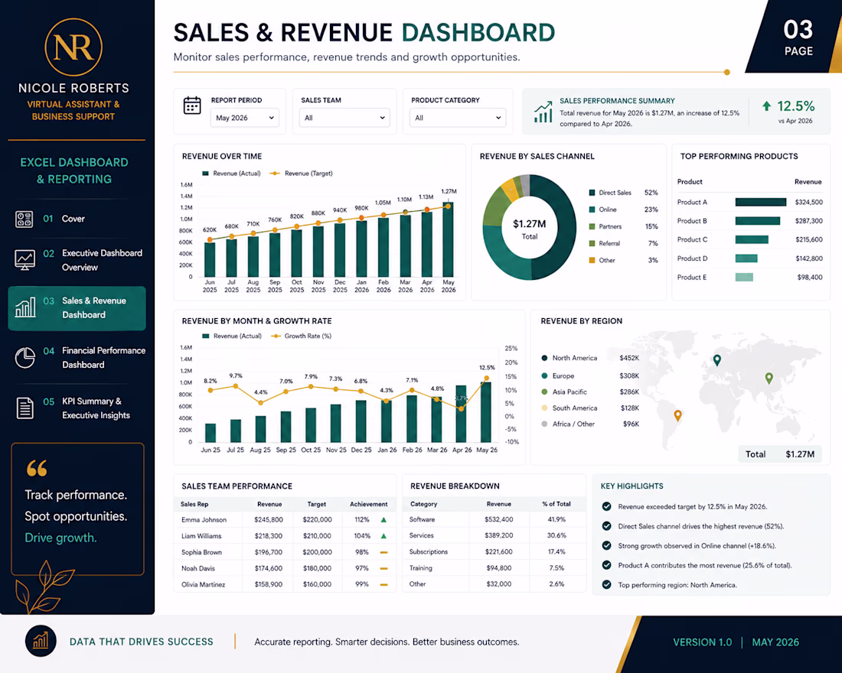Viewport: 842px width, 673px height.
Task: Click the green up arrow beside 12.5%
Action: click(x=767, y=106)
